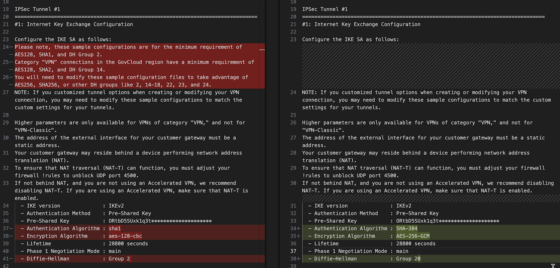Screen dimensions: 560x268
Task: Click the minus marker beside left line 41
Action: click(x=11, y=259)
